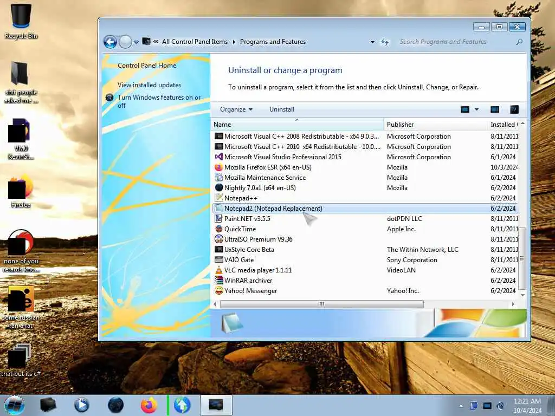Click the horizontal scrollbar left arrow
The width and height of the screenshot is (555, 416).
[215, 304]
